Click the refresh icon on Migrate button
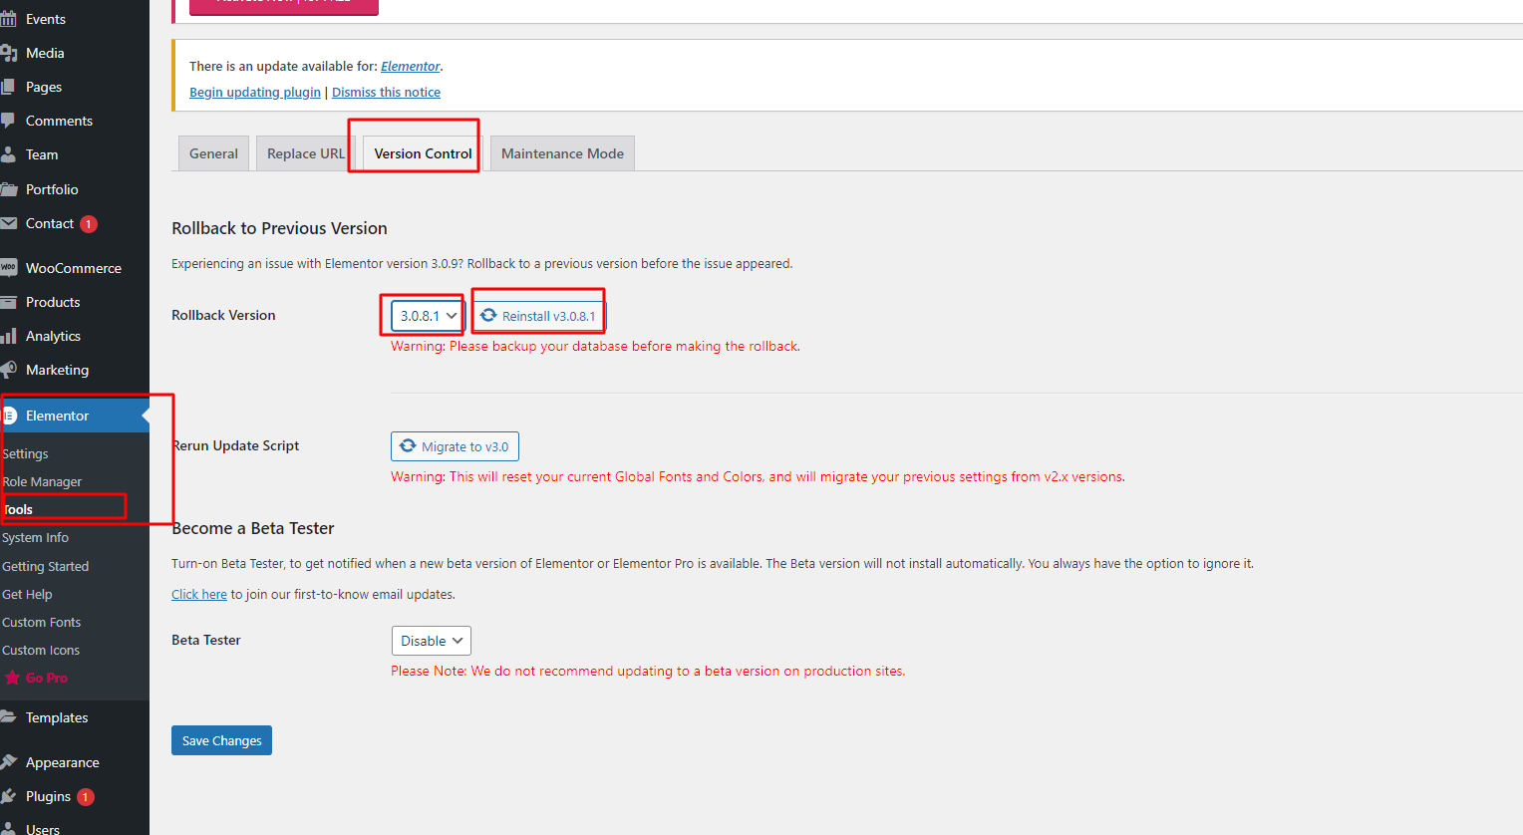 [408, 445]
